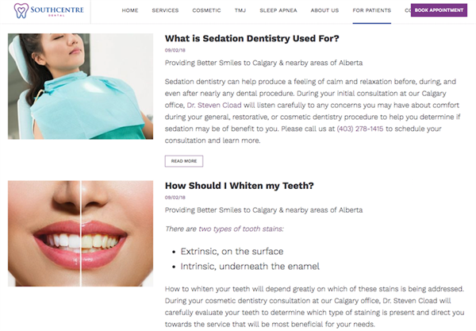Open the How Should I Whiten my Teeth? title

pos(240,186)
